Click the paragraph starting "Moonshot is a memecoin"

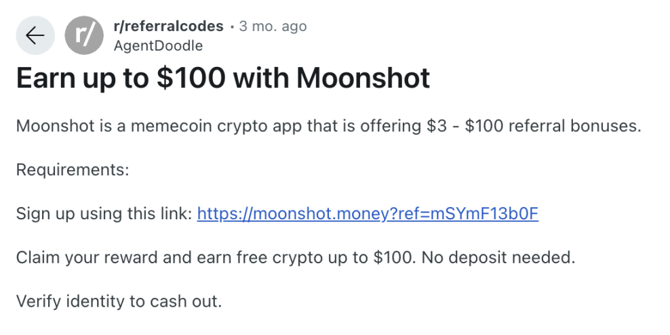point(328,127)
